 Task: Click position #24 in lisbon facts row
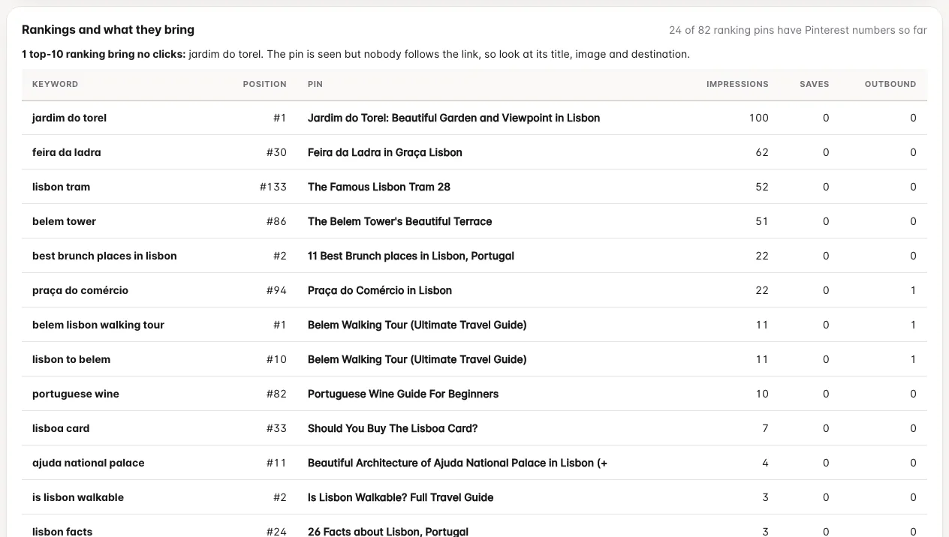pyautogui.click(x=276, y=531)
